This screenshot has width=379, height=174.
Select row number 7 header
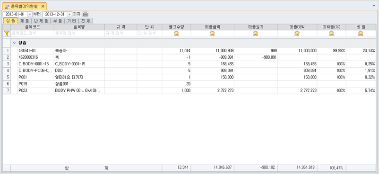click(x=7, y=90)
